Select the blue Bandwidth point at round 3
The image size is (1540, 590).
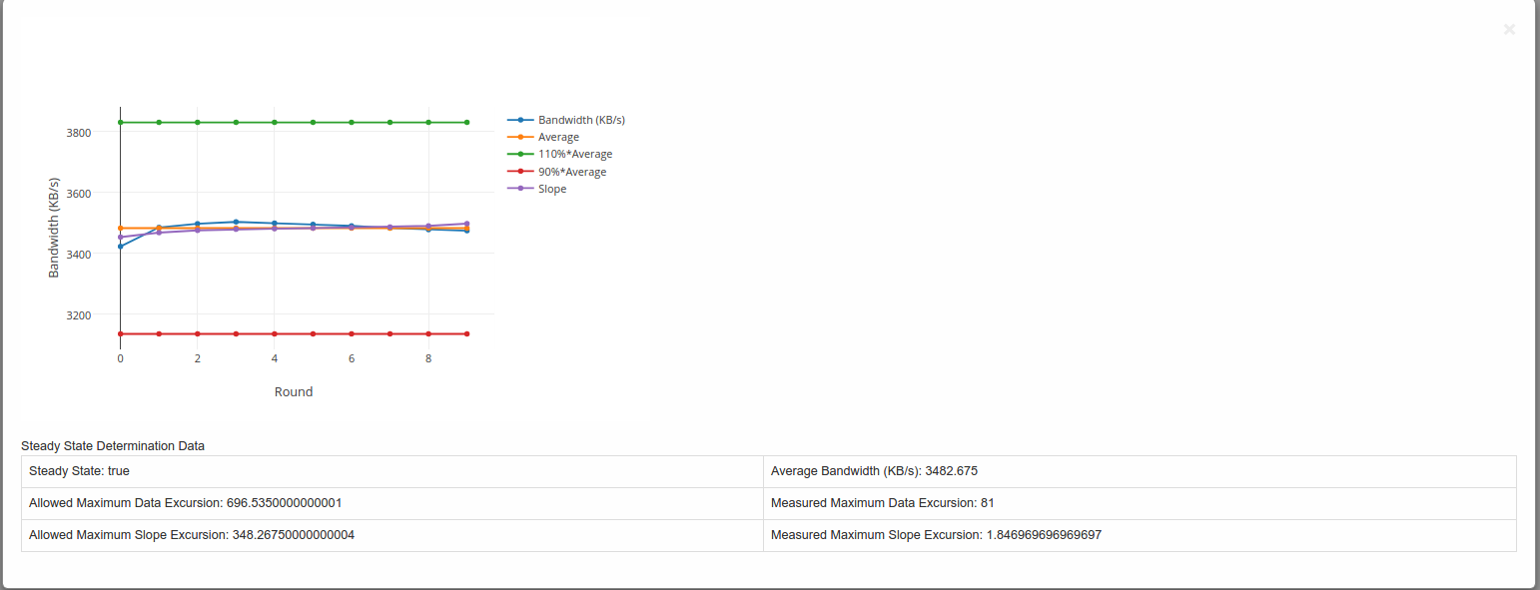pyautogui.click(x=236, y=222)
